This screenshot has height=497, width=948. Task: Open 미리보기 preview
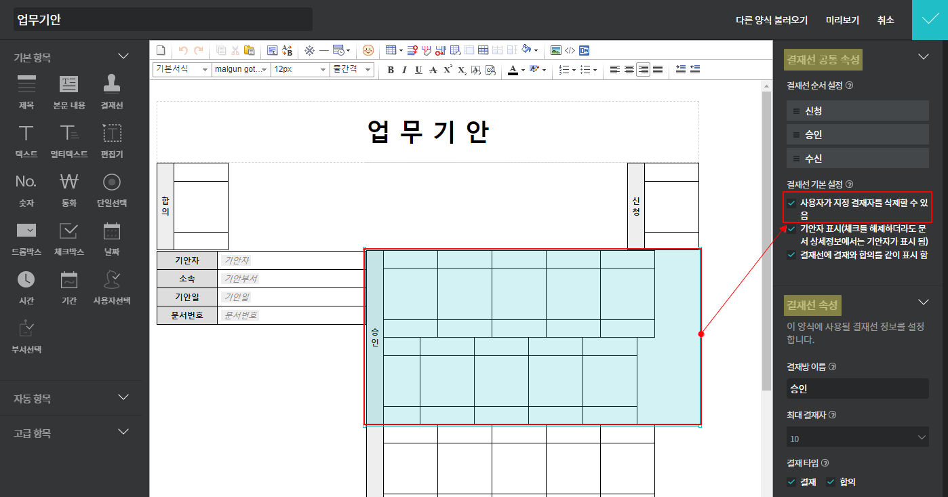coord(842,20)
